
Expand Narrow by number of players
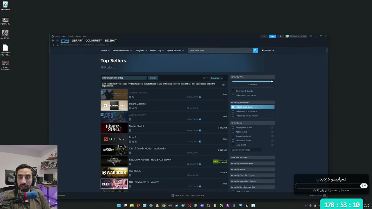click(252, 163)
